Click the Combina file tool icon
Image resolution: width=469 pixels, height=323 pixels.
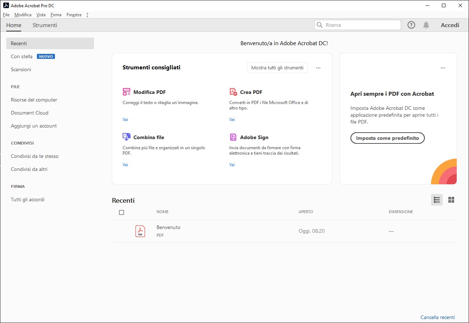[126, 137]
